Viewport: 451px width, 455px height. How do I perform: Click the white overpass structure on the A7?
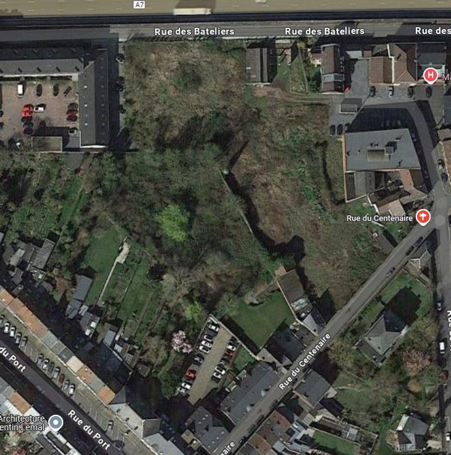[192, 11]
